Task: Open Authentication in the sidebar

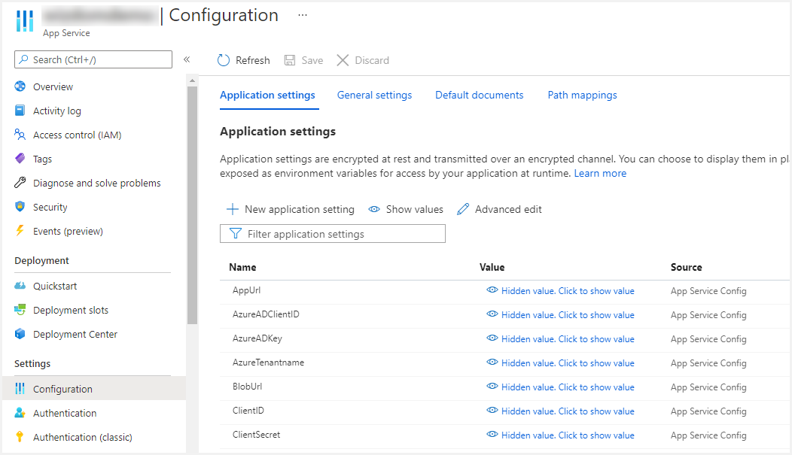Action: 65,413
